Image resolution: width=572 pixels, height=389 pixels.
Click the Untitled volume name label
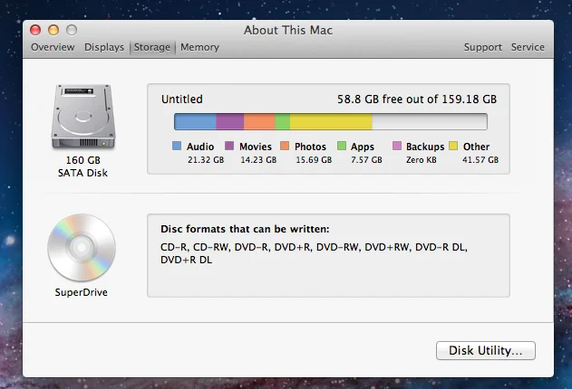coord(182,99)
